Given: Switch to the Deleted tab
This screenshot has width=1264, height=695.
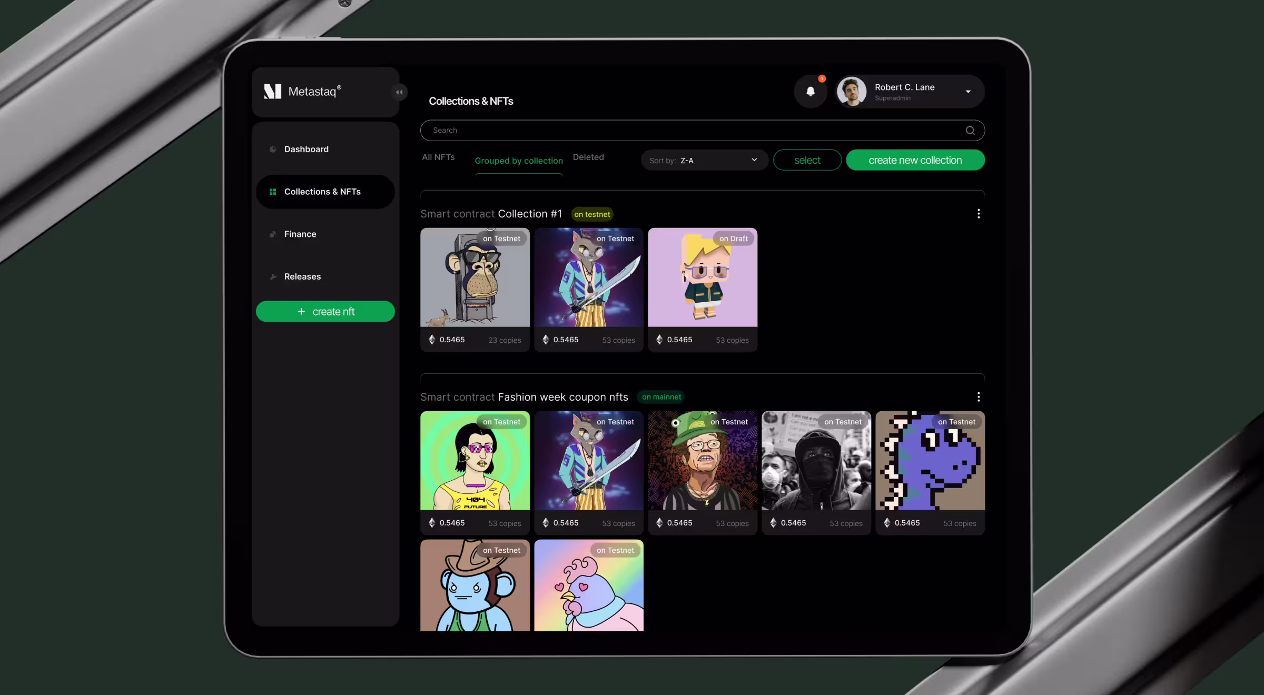Looking at the screenshot, I should coord(588,157).
